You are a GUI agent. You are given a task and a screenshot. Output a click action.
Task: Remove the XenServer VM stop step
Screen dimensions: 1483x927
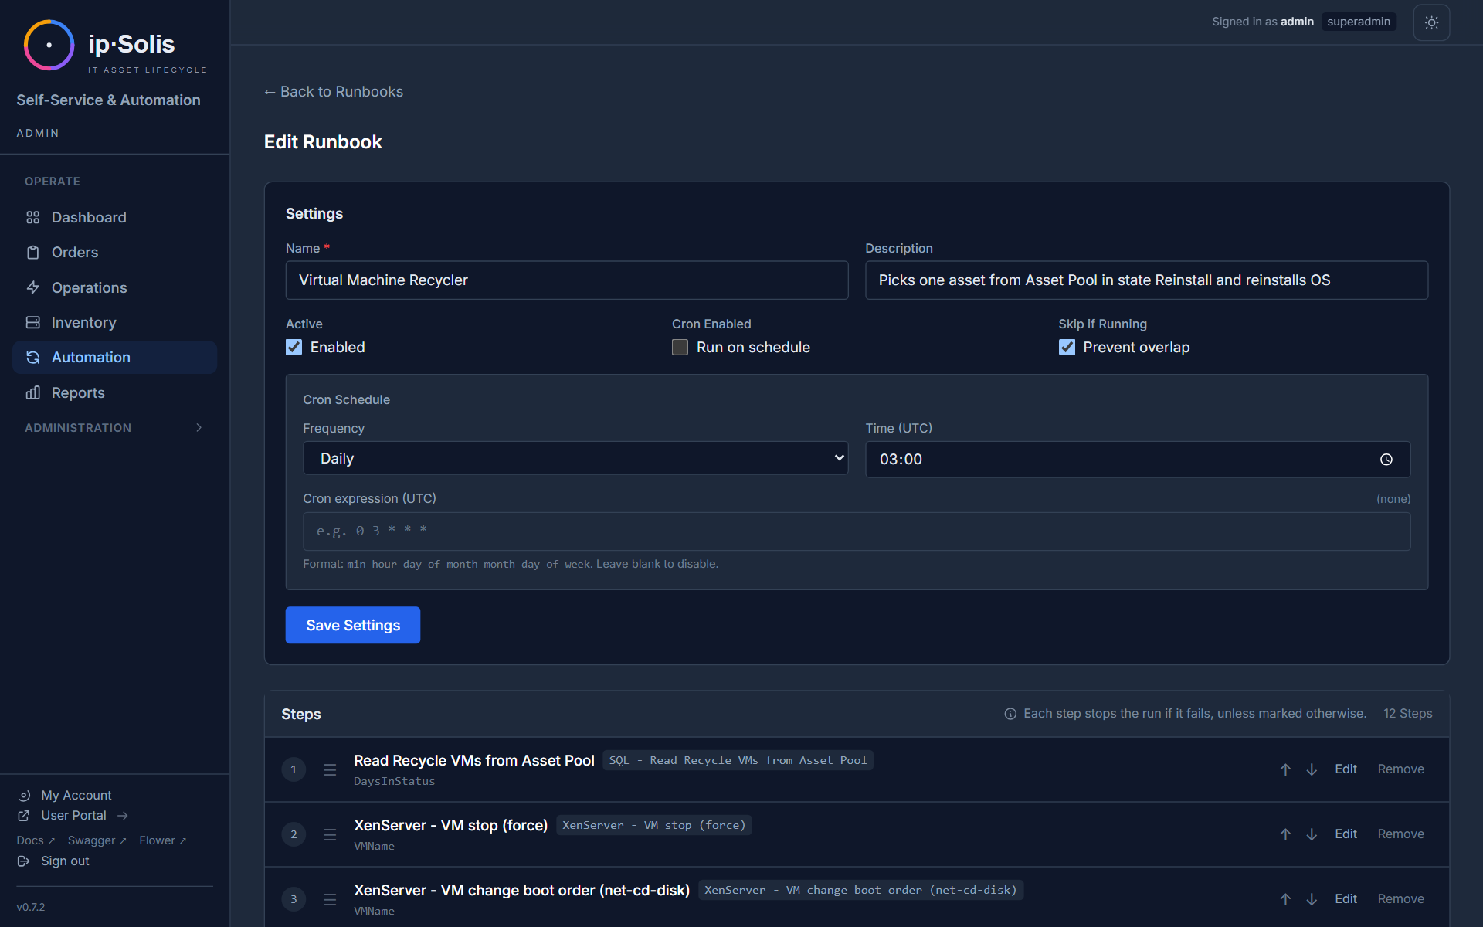1400,834
